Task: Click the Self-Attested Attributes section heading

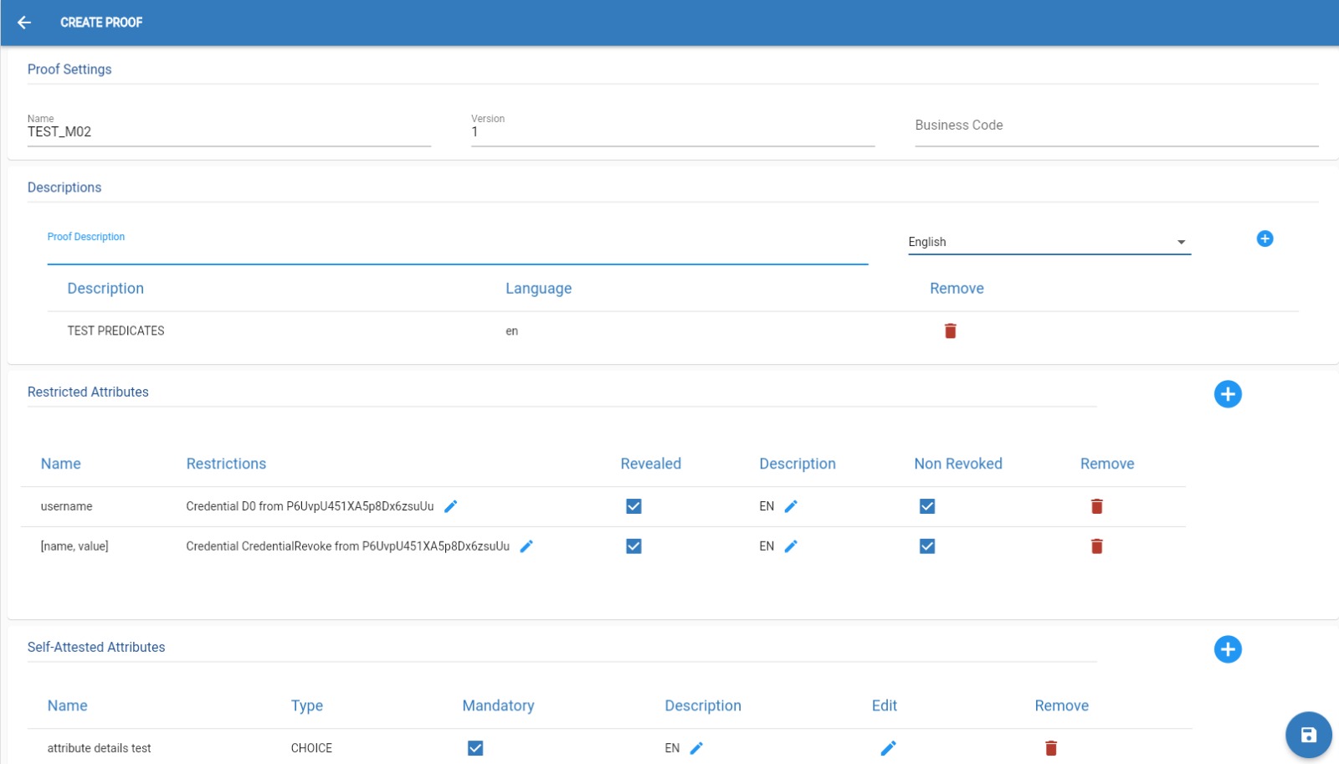Action: pos(96,647)
